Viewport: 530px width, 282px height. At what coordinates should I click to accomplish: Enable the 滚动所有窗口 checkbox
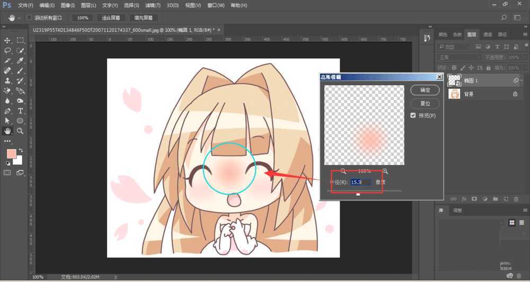click(29, 17)
